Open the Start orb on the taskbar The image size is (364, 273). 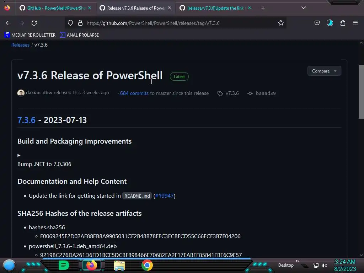(x=9, y=266)
